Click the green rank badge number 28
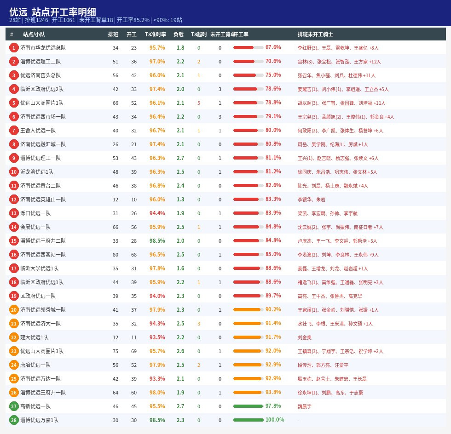The image size is (451, 434). pos(13,420)
